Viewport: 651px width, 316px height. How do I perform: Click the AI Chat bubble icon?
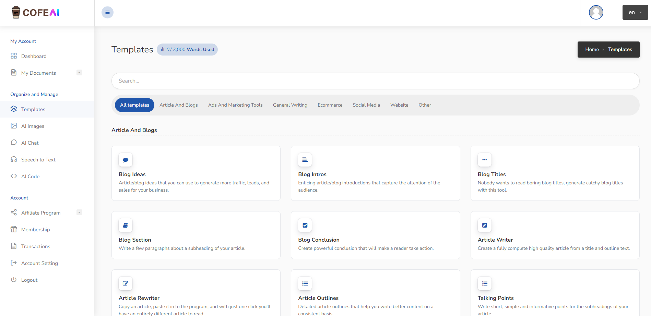click(14, 143)
